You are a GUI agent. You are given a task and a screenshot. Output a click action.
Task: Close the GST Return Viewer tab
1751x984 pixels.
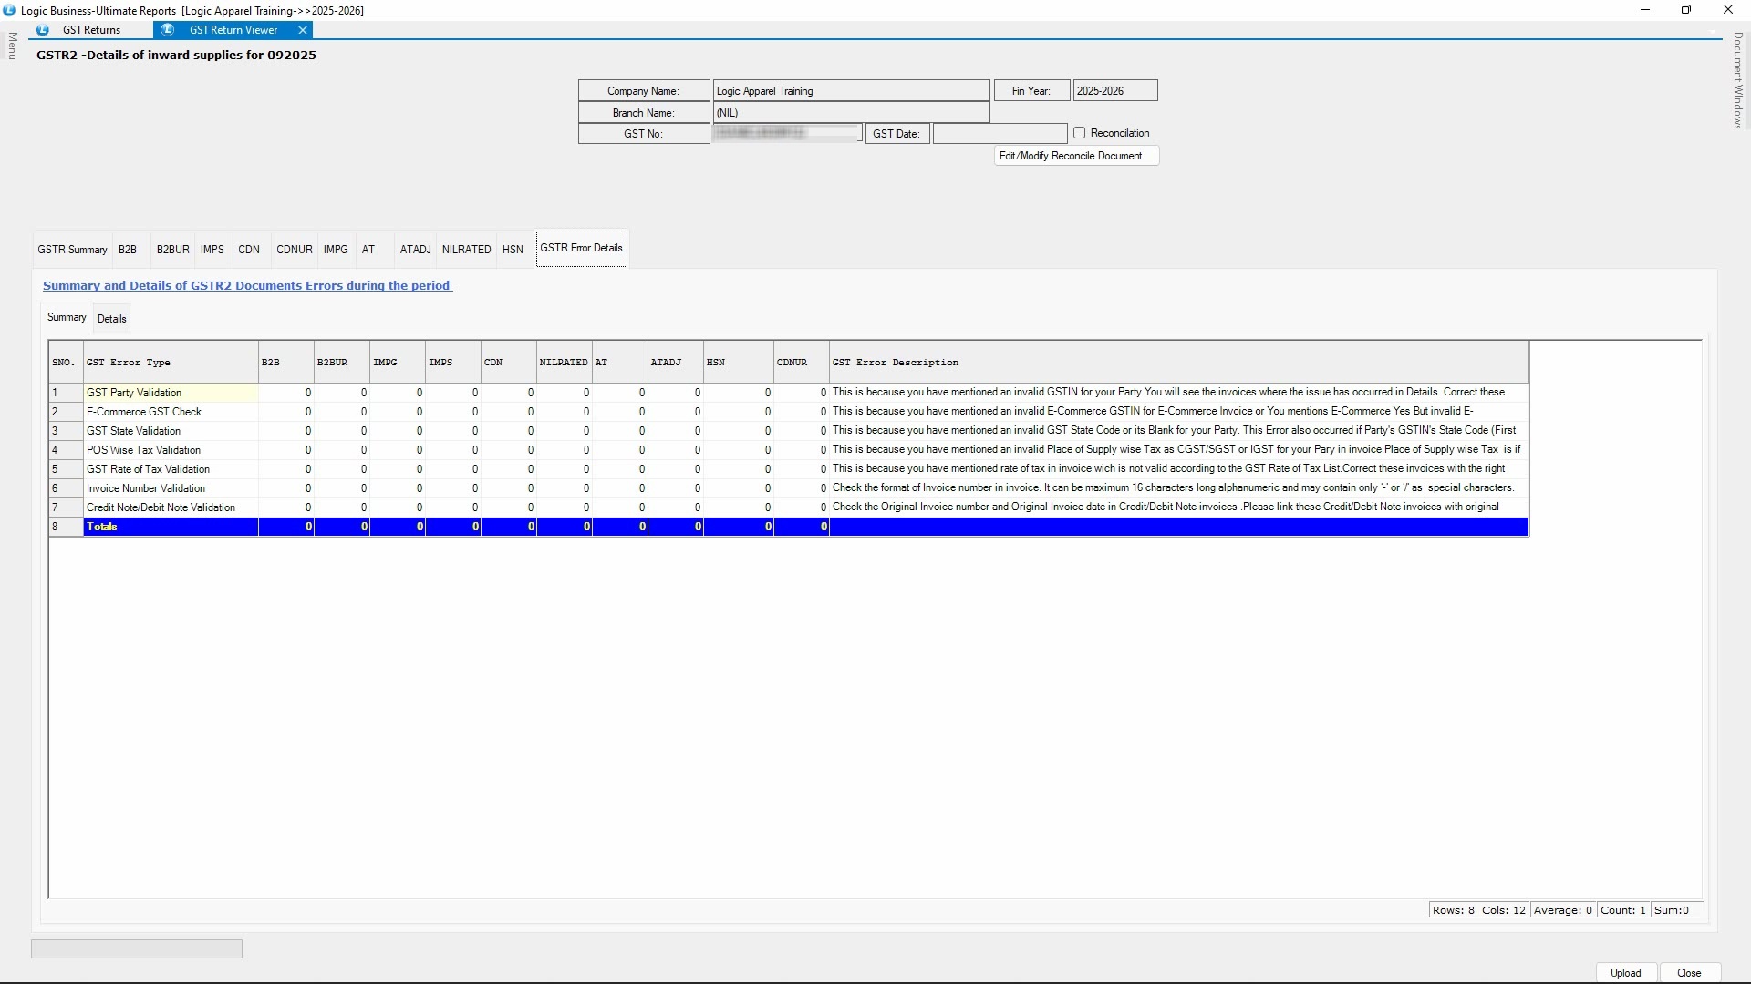tap(303, 30)
